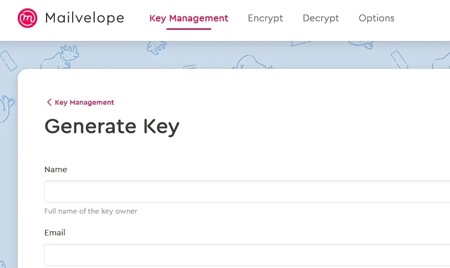Focus the field under the Email label
Viewport: 450px width, 268px height.
coord(186,255)
